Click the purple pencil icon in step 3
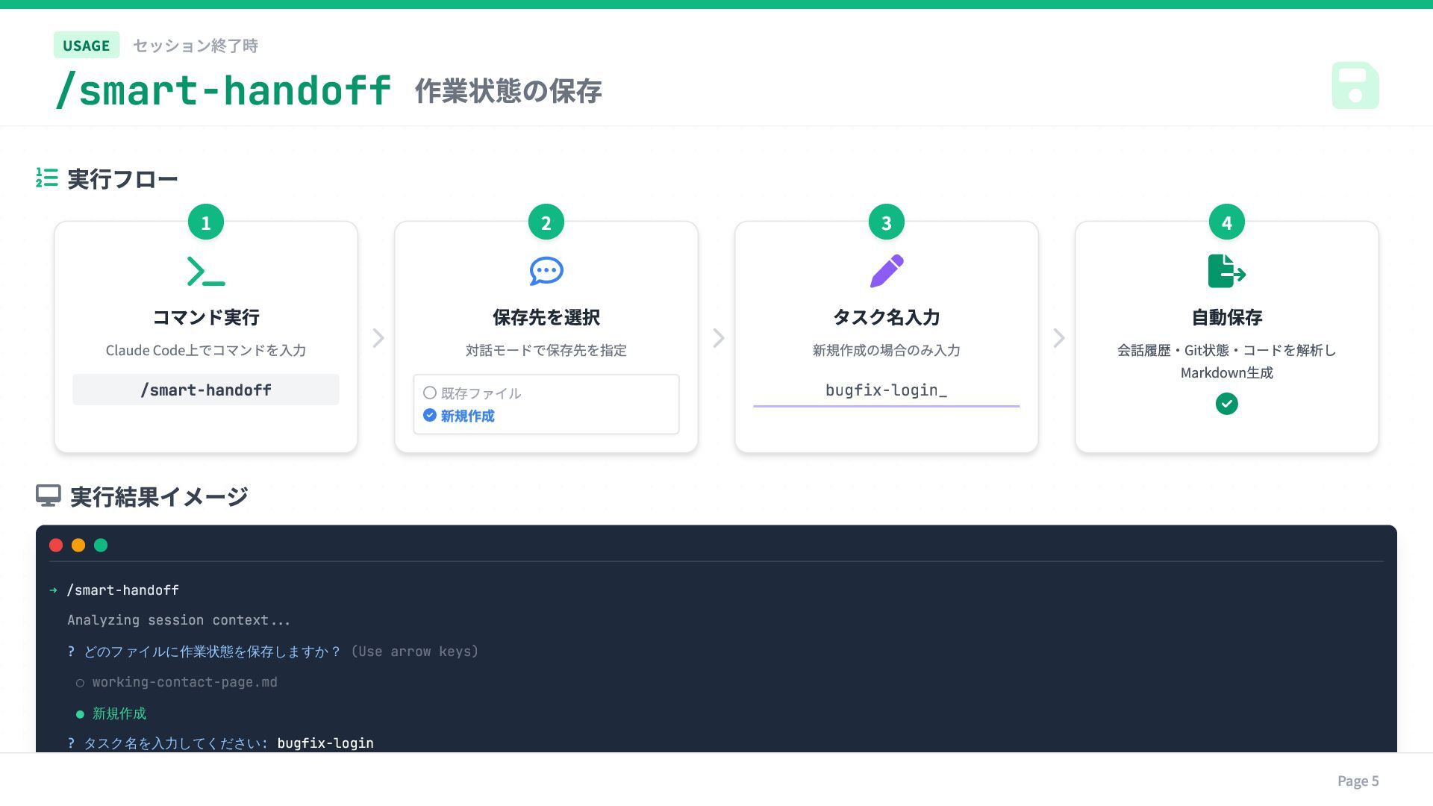This screenshot has height=806, width=1433. click(886, 271)
